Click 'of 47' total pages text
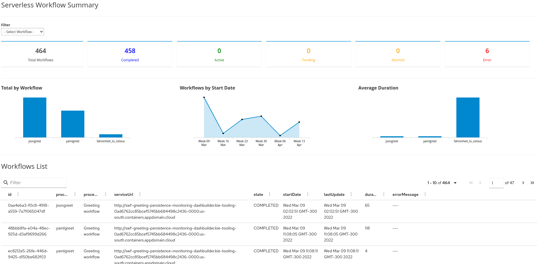The image size is (537, 264). [x=510, y=183]
